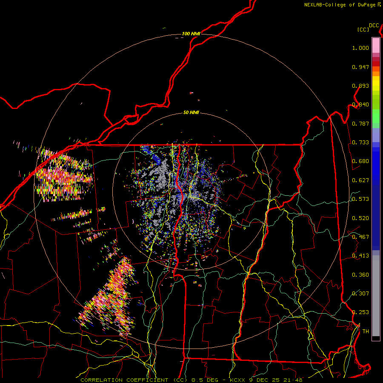Click the 9 DEC 25 date text
Image resolution: width=383 pixels, height=383 pixels.
pos(264,380)
